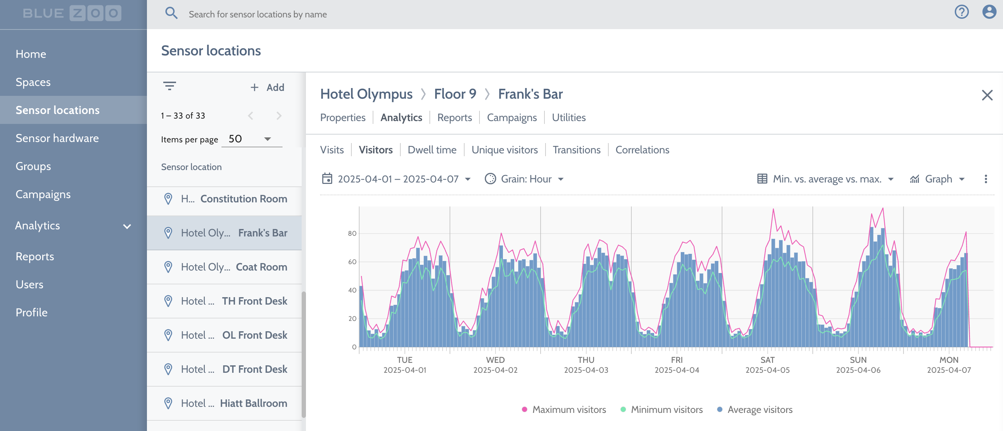This screenshot has height=431, width=1003.
Task: Click the Sensor location column header
Action: [191, 167]
